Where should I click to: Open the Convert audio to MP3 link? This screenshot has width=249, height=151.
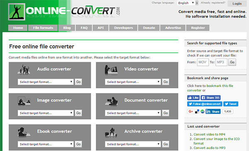(x=209, y=148)
